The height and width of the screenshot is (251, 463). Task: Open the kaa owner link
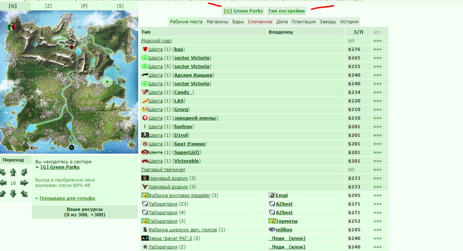(x=179, y=49)
